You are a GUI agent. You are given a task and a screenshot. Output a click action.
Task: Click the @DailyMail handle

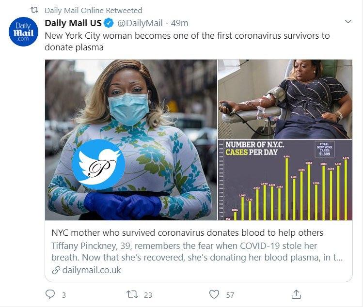pos(140,23)
